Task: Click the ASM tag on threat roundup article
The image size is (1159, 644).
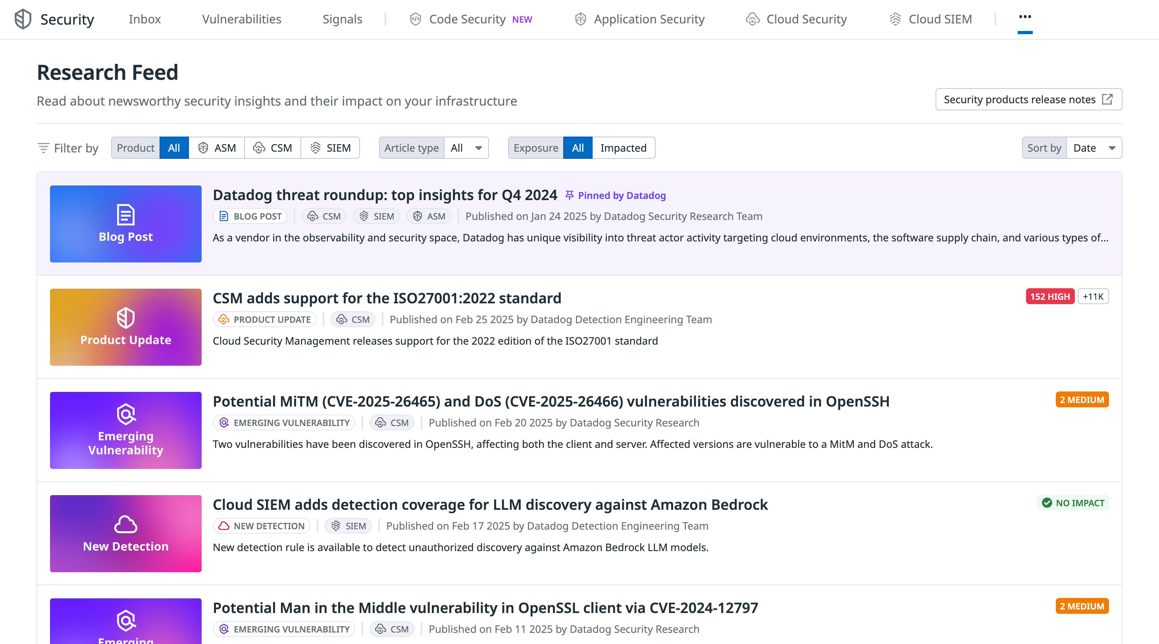Action: click(x=429, y=216)
